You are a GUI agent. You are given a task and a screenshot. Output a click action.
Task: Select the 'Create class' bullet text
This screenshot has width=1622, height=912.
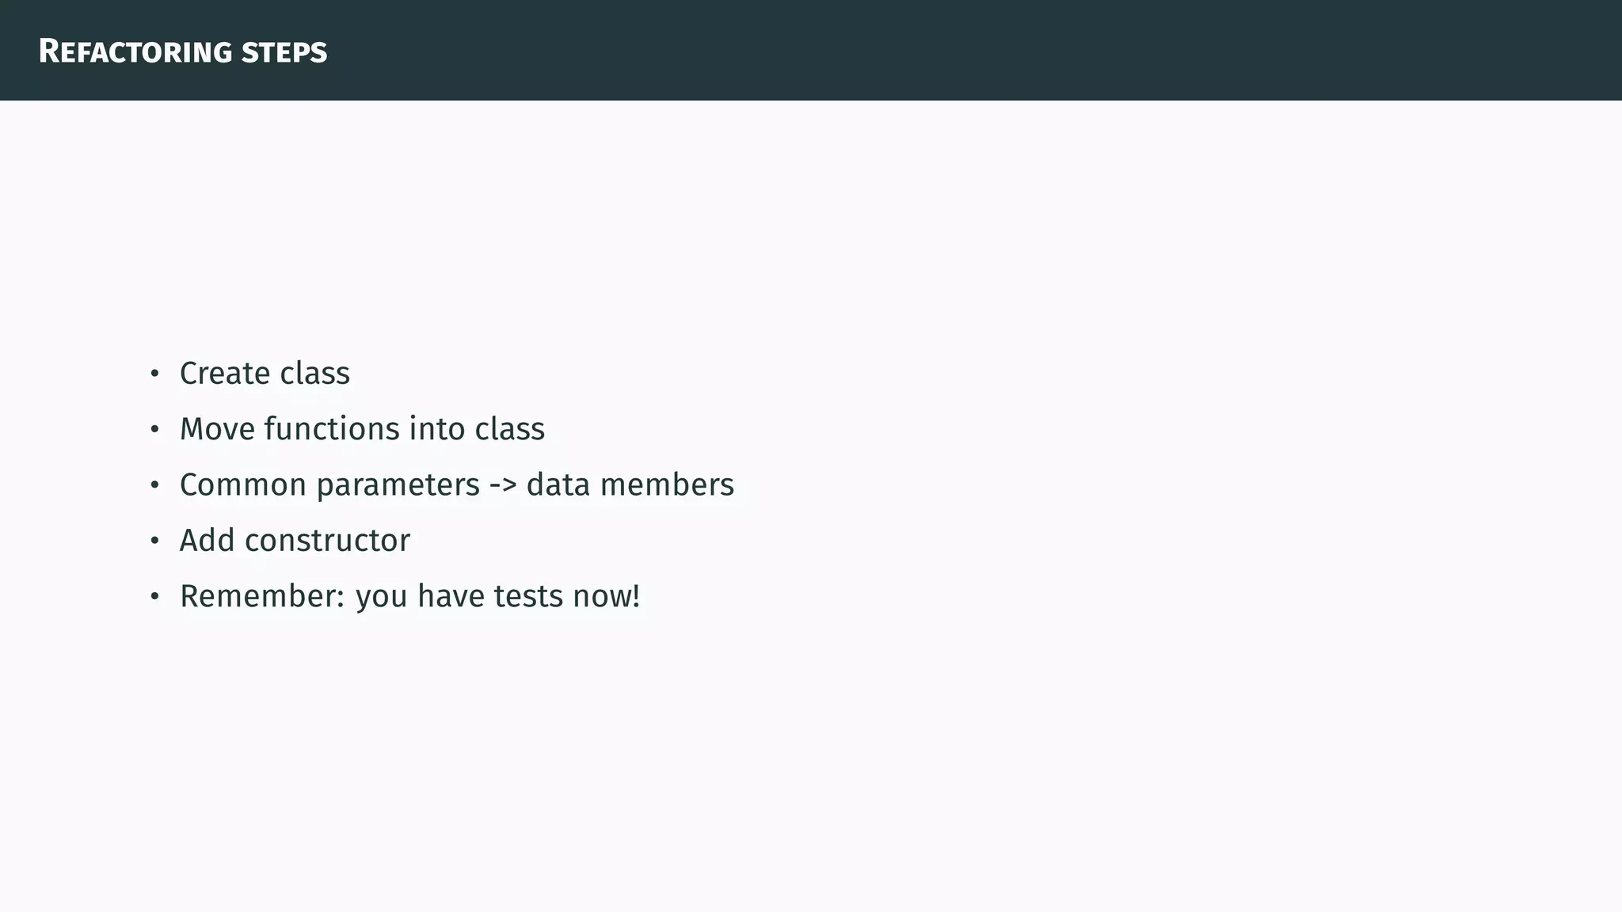pos(265,374)
